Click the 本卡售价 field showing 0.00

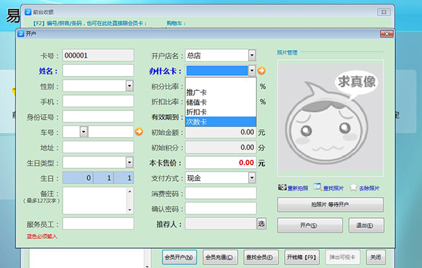tap(221, 162)
